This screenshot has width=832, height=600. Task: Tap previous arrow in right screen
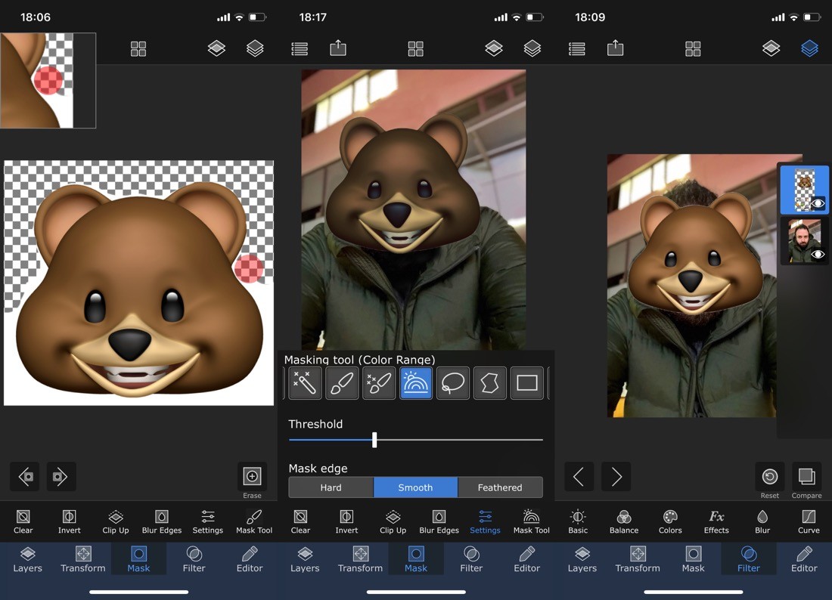579,477
